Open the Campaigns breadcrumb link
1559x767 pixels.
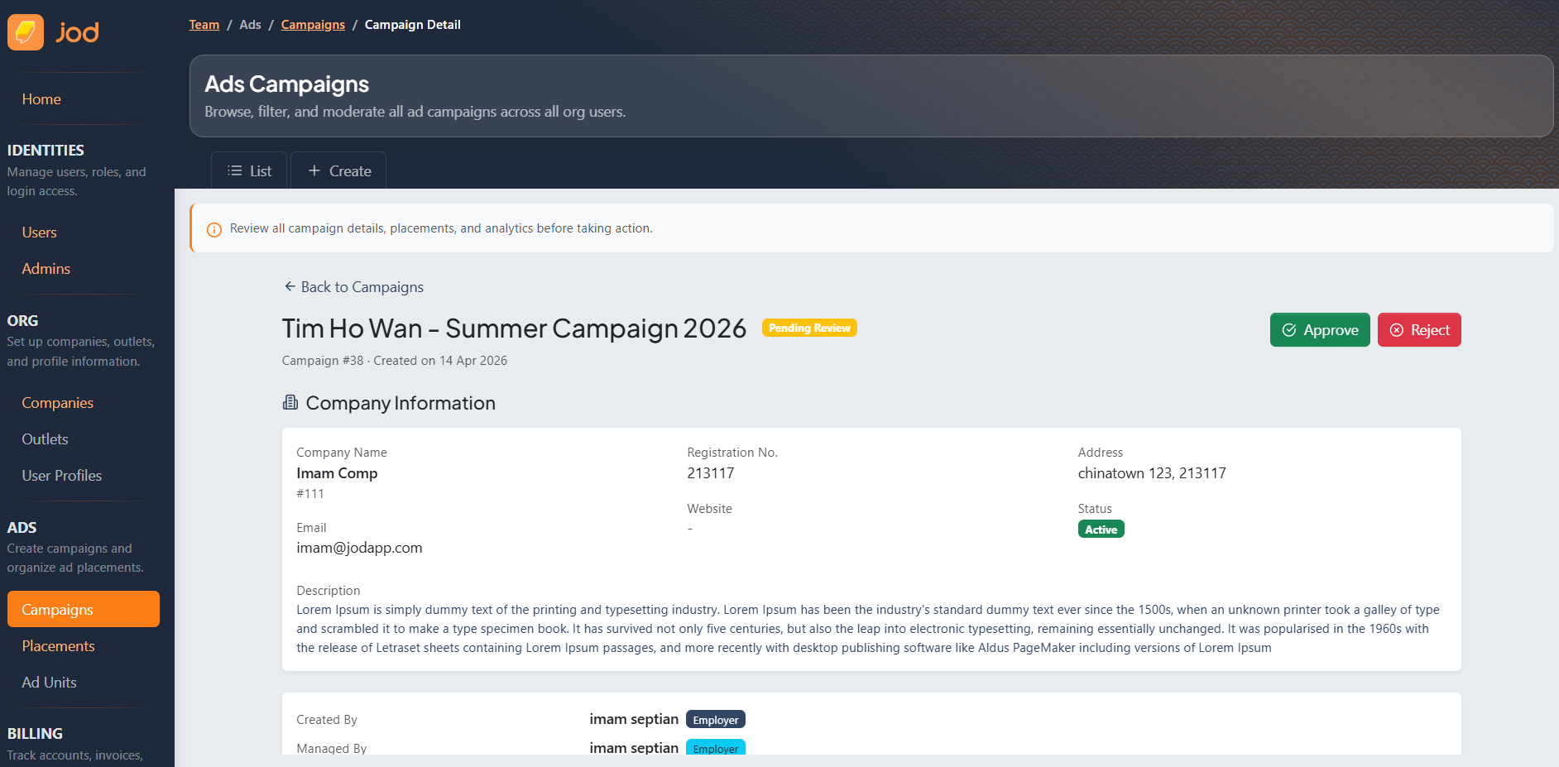point(313,25)
